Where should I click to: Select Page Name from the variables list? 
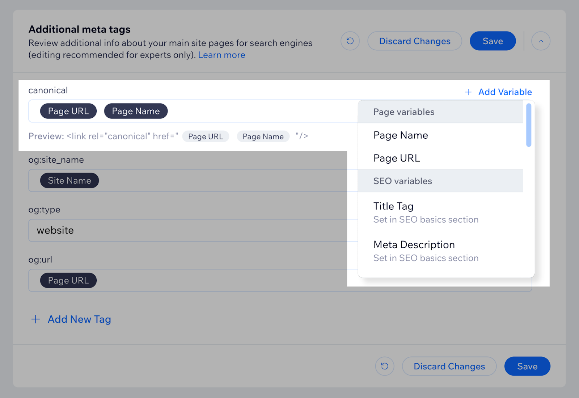click(x=401, y=135)
